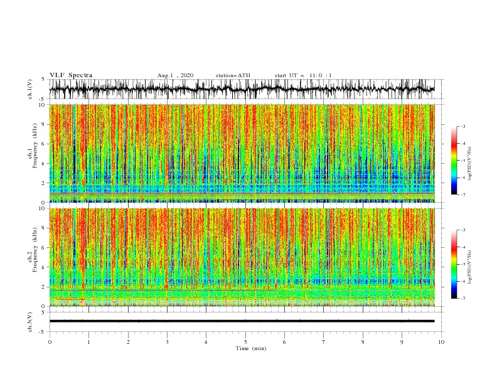Click the upper 'log(PSD)(V²/Hz)' colorbar label
The width and height of the screenshot is (497, 384).
(469, 164)
